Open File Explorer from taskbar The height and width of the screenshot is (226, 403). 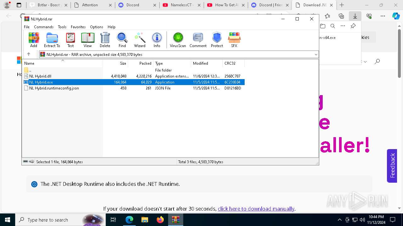pyautogui.click(x=145, y=220)
